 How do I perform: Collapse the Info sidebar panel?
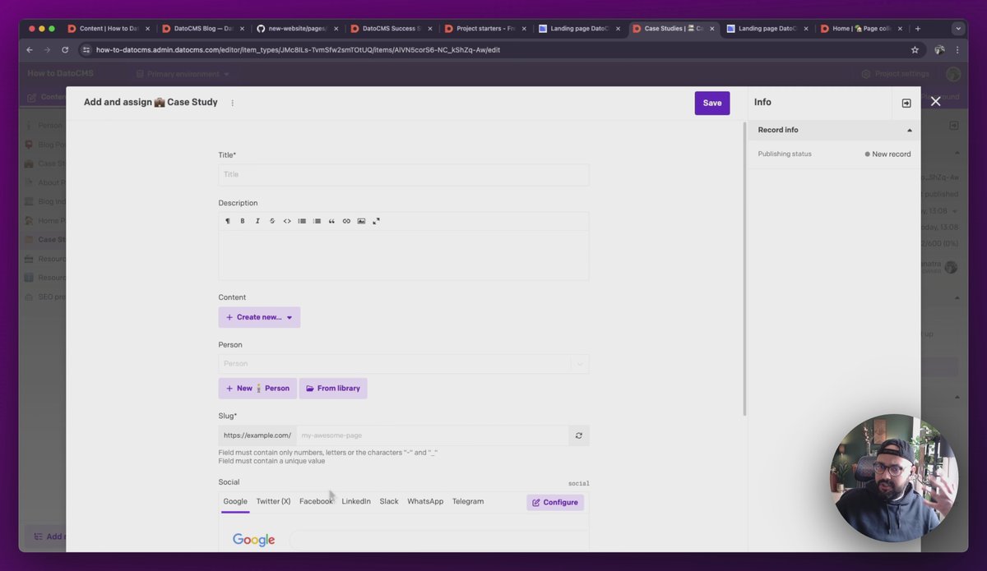pyautogui.click(x=906, y=103)
